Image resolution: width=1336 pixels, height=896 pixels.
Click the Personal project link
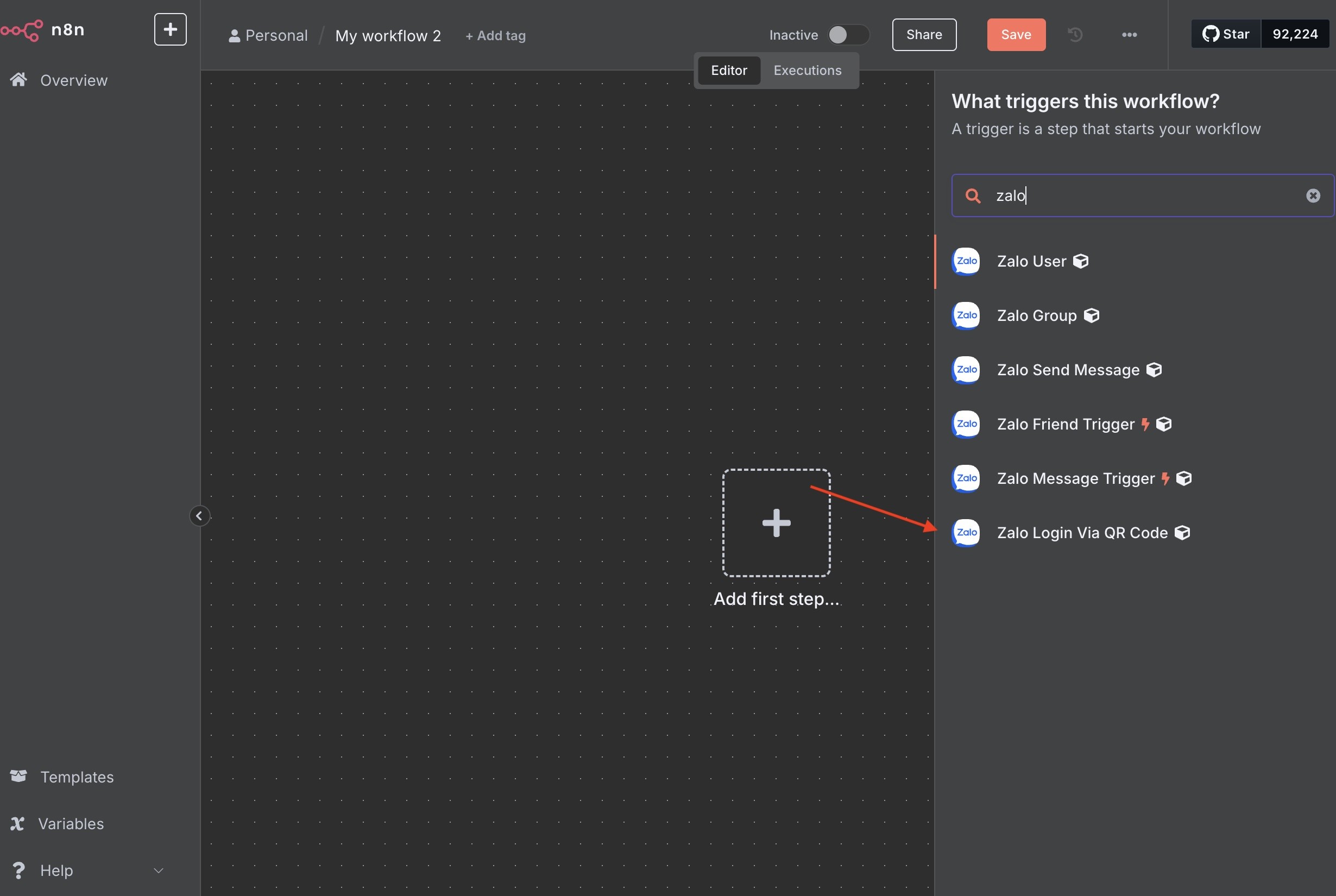point(268,35)
